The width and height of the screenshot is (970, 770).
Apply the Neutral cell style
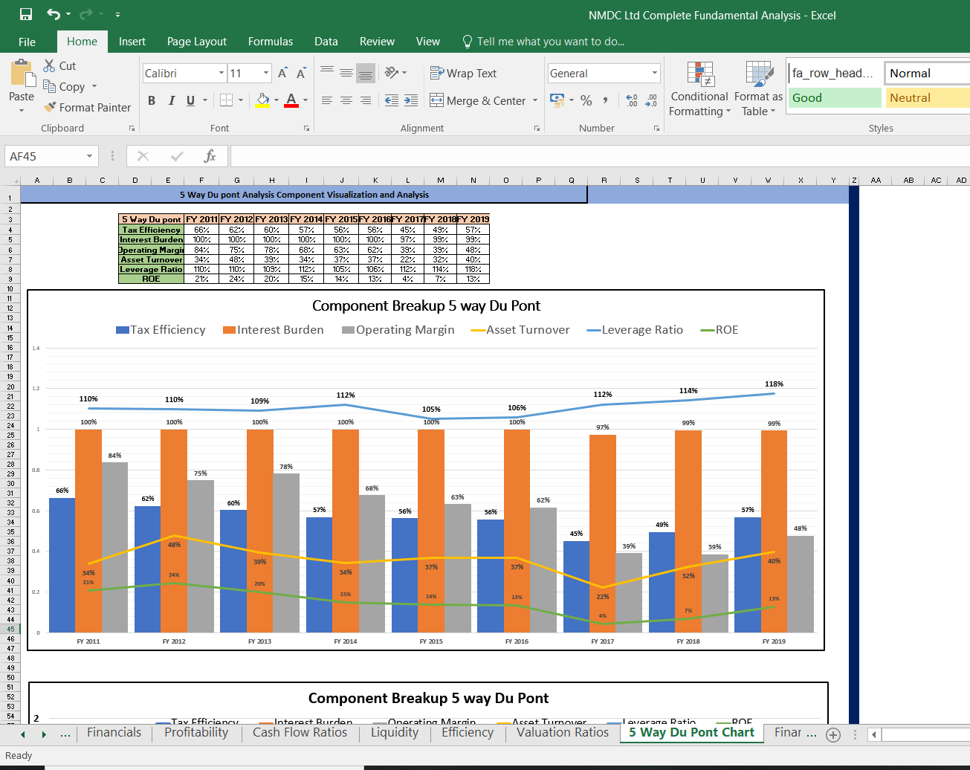click(928, 98)
